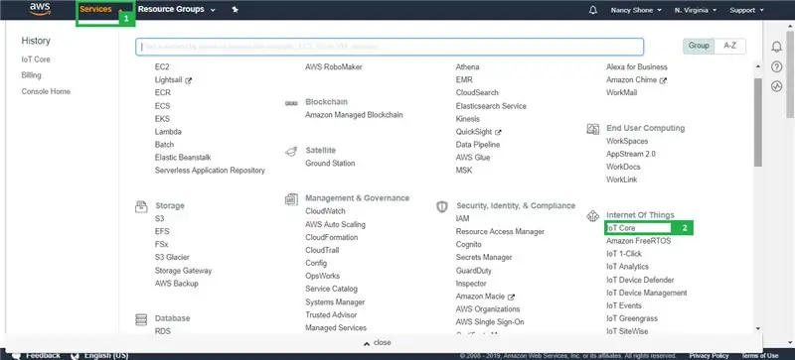Click the Terms of Use footer link

760,356
